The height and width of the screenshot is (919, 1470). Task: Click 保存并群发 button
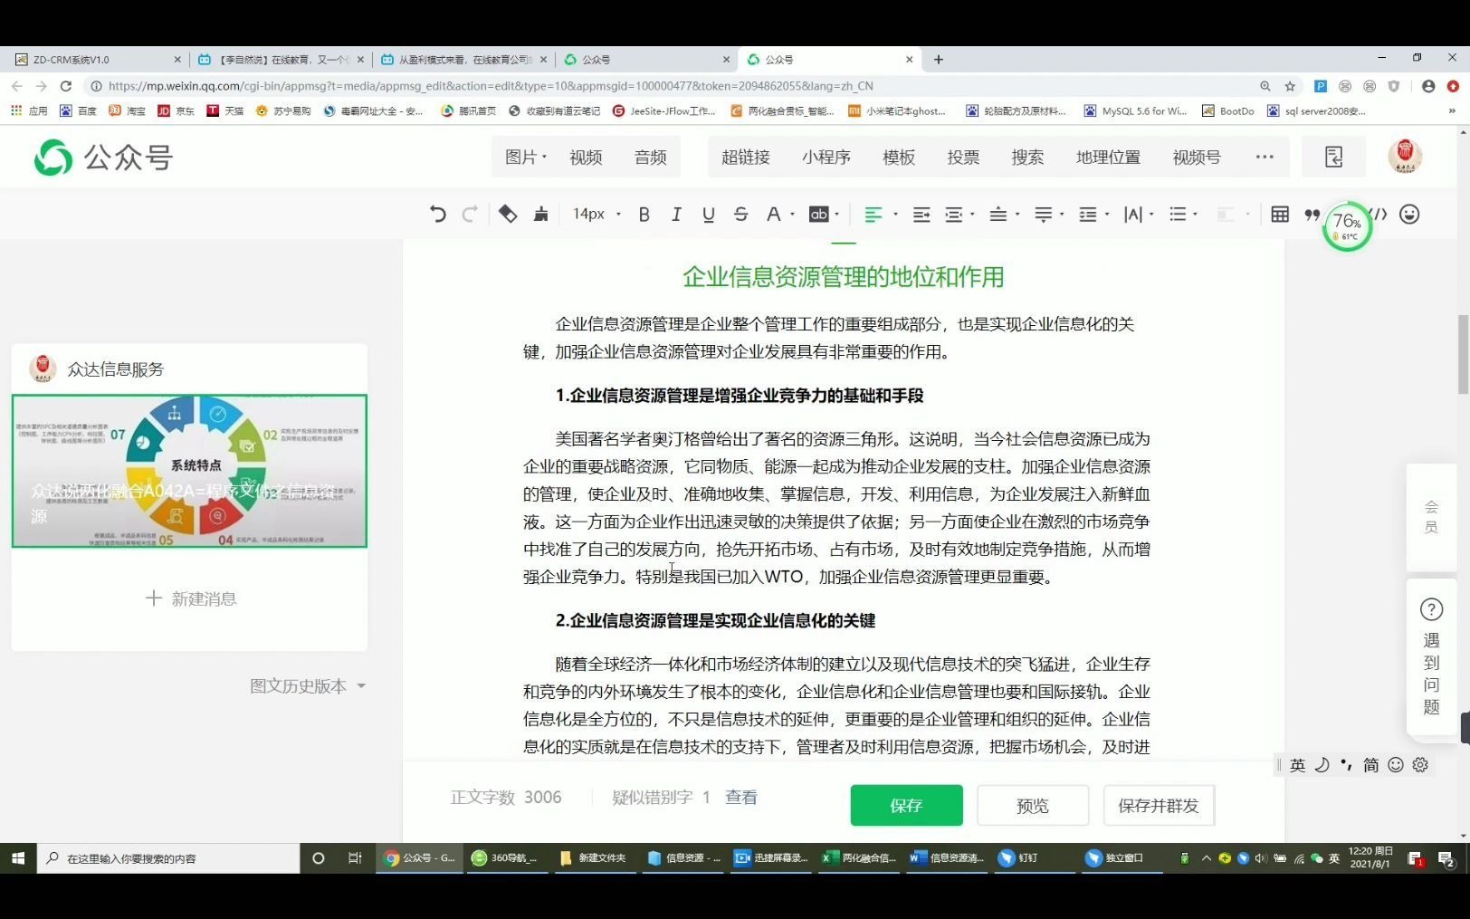click(1159, 805)
